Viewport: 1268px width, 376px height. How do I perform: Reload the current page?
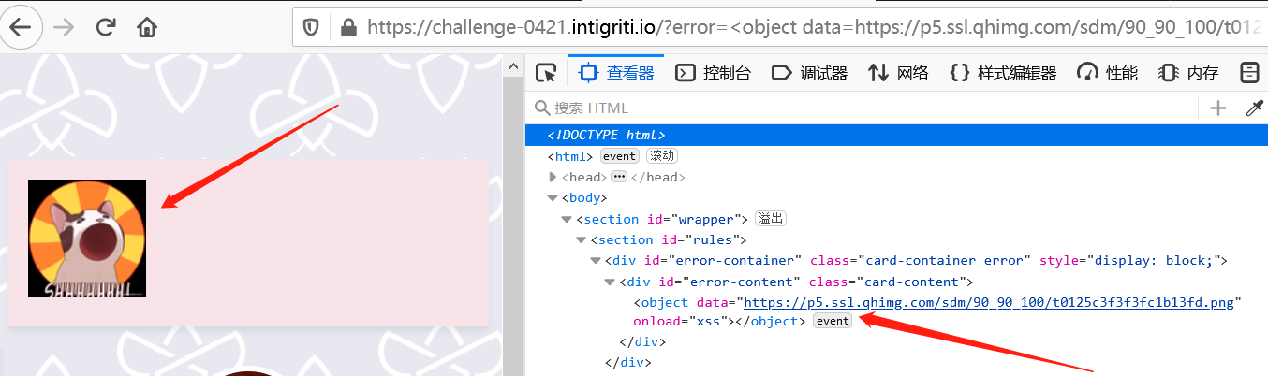(106, 27)
